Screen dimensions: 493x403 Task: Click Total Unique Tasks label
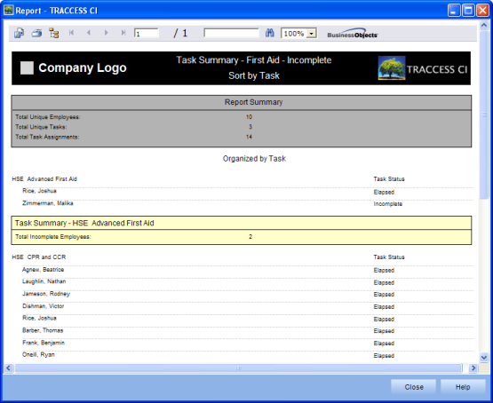[41, 127]
